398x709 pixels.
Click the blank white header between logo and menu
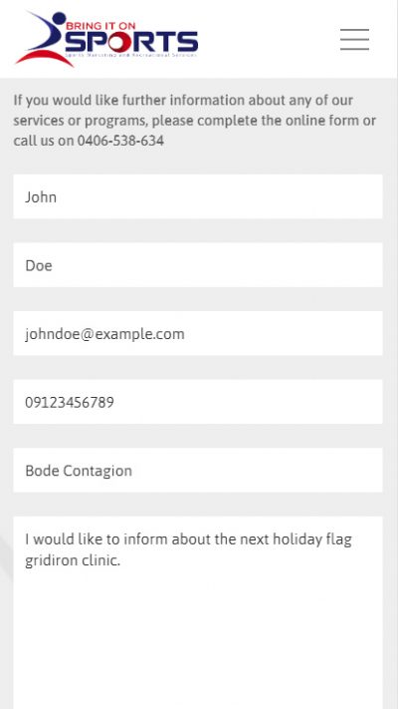pyautogui.click(x=269, y=39)
